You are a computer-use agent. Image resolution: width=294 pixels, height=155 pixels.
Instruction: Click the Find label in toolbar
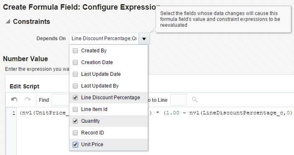coord(44,100)
